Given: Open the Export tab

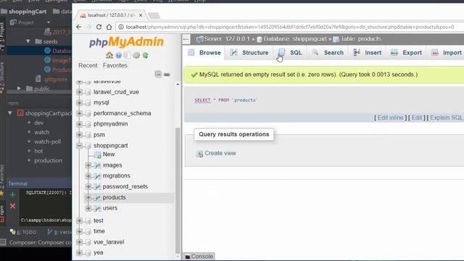Looking at the screenshot, I should tap(406, 53).
